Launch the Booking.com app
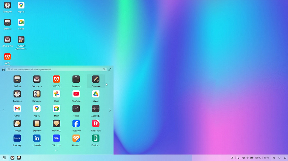The width and height of the screenshot is (288, 161). tap(17, 138)
